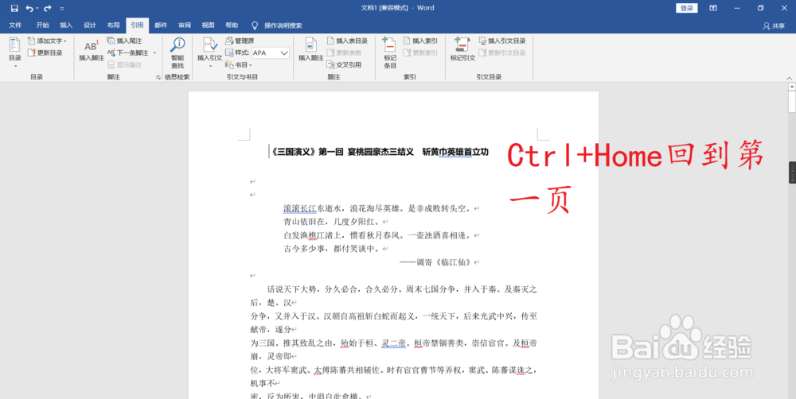Switch to the 布局 tab

[113, 25]
